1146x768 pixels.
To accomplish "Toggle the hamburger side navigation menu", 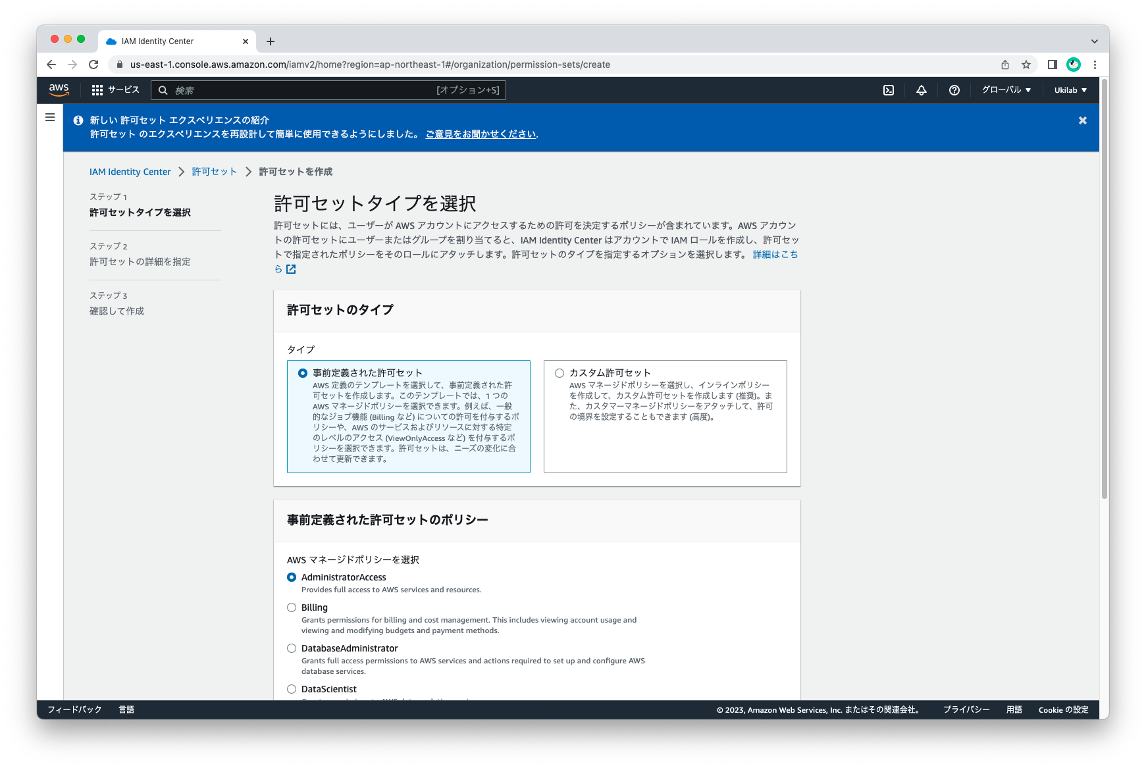I will pos(50,117).
